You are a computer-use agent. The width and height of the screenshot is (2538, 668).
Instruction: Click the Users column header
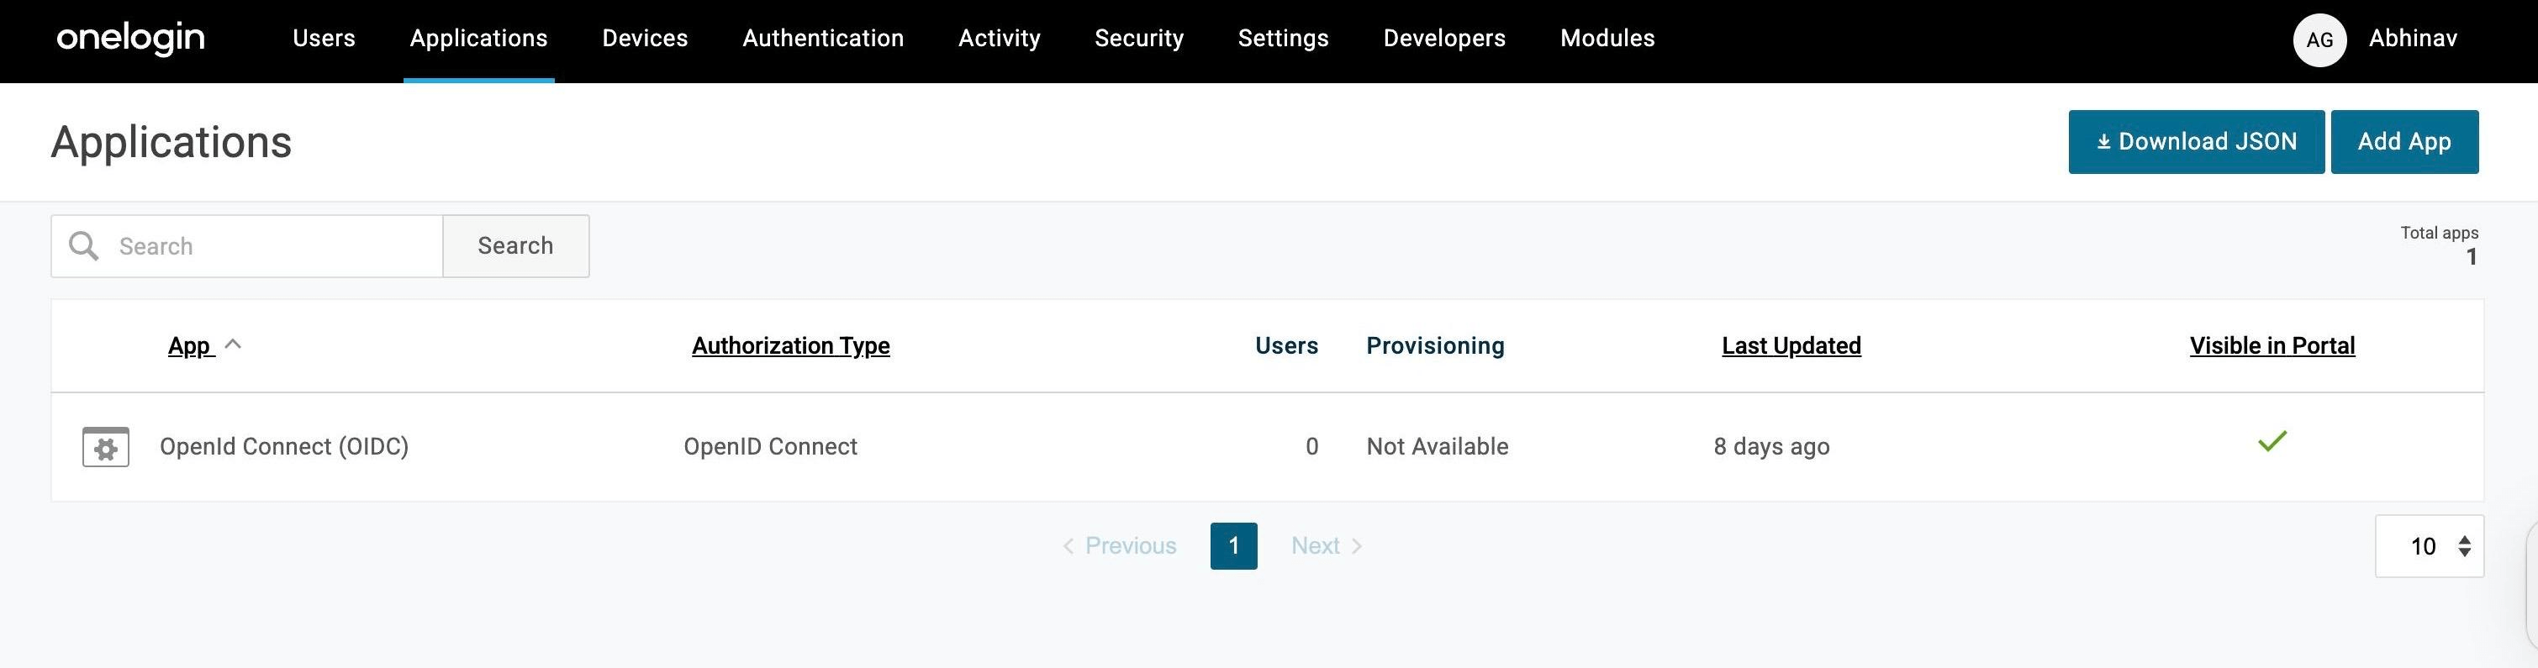coord(1285,346)
